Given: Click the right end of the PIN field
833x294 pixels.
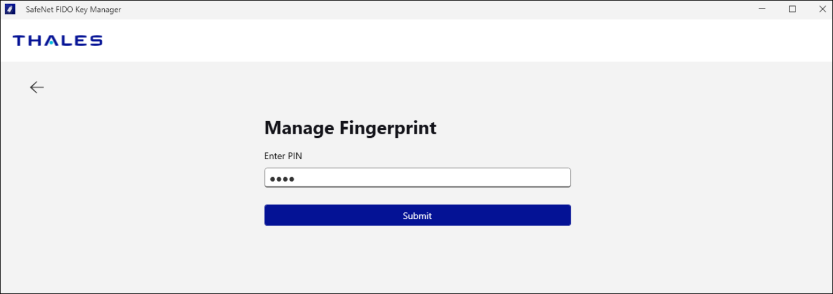Looking at the screenshot, I should (560, 178).
